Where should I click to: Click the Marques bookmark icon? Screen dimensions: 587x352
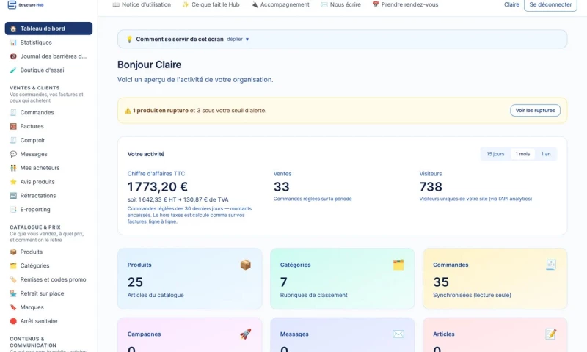click(x=13, y=307)
